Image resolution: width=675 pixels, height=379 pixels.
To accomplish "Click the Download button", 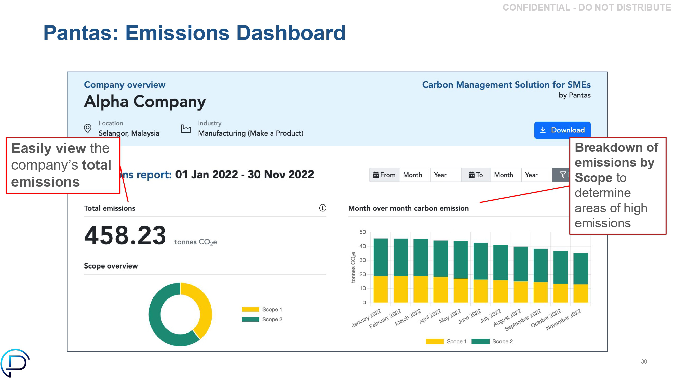I will pyautogui.click(x=562, y=130).
